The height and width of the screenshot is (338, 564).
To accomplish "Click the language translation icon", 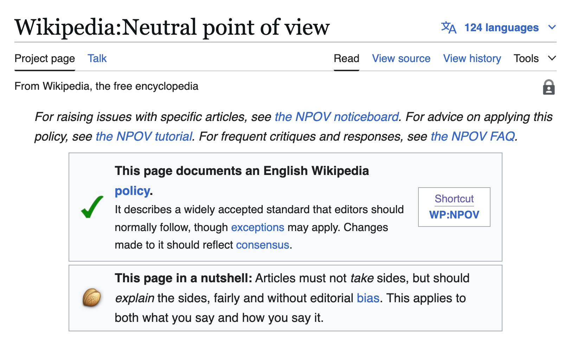I will [449, 27].
